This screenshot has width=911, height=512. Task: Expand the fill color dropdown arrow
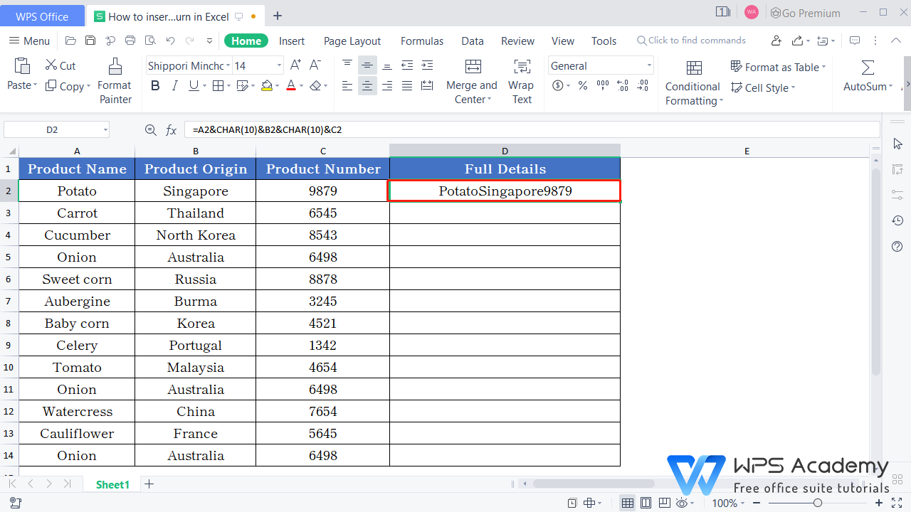[x=277, y=86]
